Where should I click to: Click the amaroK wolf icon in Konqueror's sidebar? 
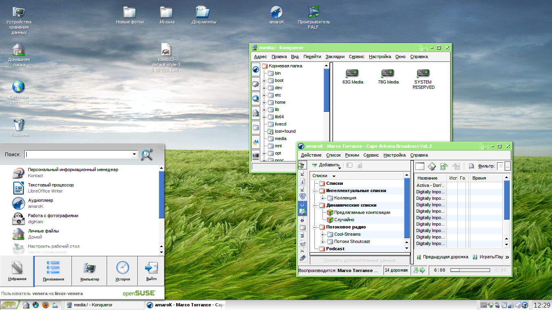(256, 69)
